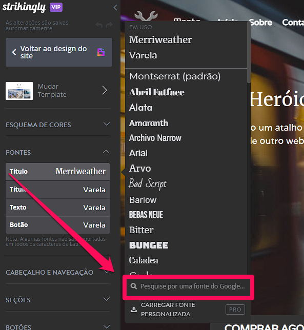Choose the Alata font
This screenshot has width=304, height=330.
(x=140, y=107)
